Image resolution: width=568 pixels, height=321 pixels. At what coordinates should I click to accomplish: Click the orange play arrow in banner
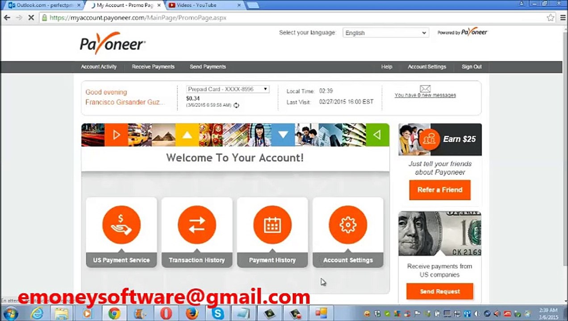click(116, 135)
